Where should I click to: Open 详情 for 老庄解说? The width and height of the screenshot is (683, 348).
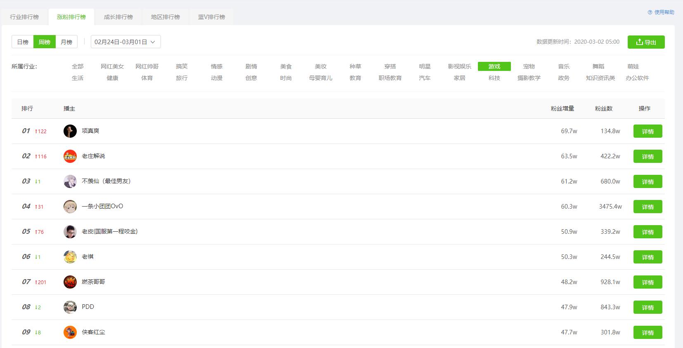point(648,157)
